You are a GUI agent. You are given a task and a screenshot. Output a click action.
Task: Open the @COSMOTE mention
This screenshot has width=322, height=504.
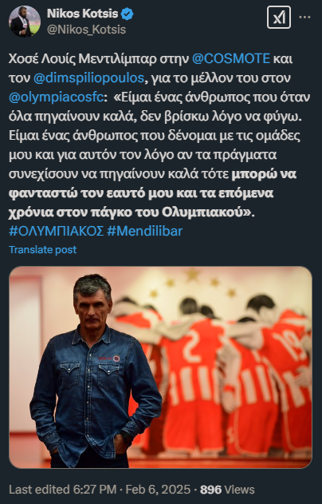tap(231, 58)
